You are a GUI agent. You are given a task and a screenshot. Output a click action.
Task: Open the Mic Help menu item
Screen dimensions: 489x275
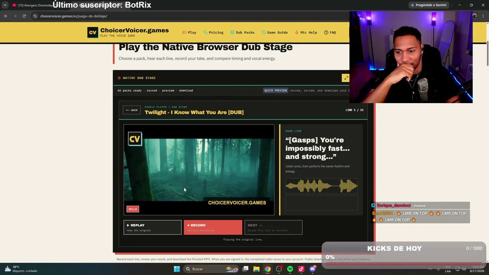[306, 32]
